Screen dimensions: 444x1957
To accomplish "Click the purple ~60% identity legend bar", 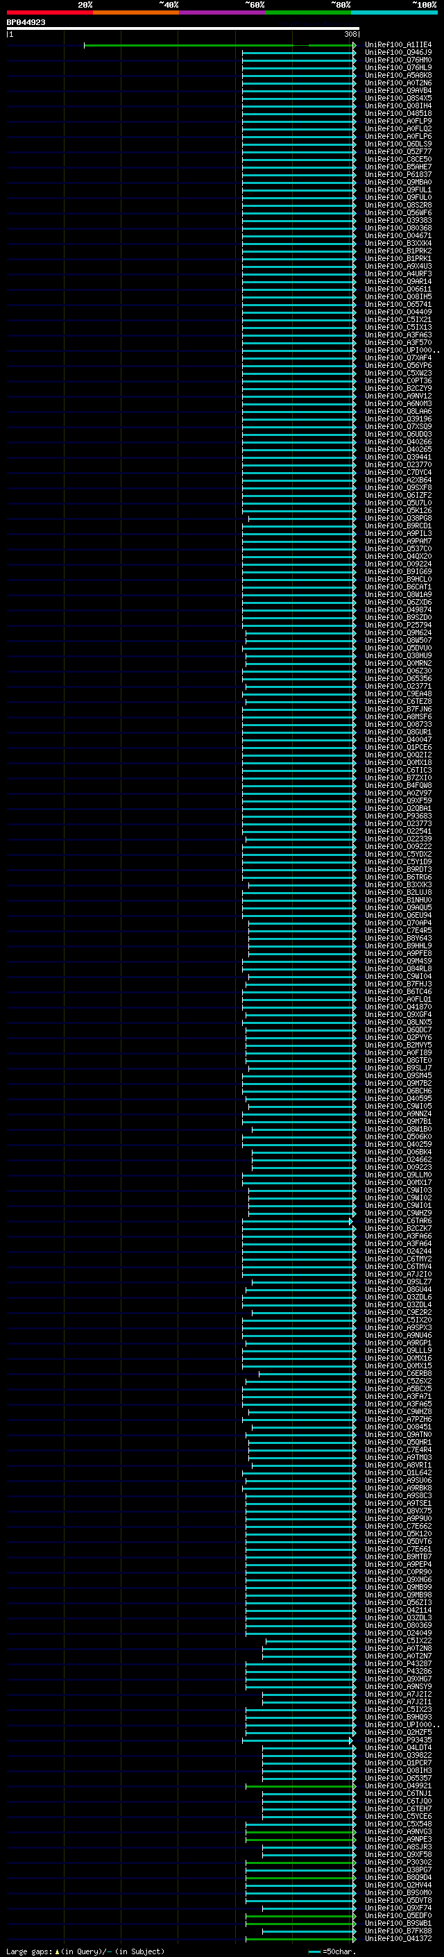I will (x=221, y=12).
